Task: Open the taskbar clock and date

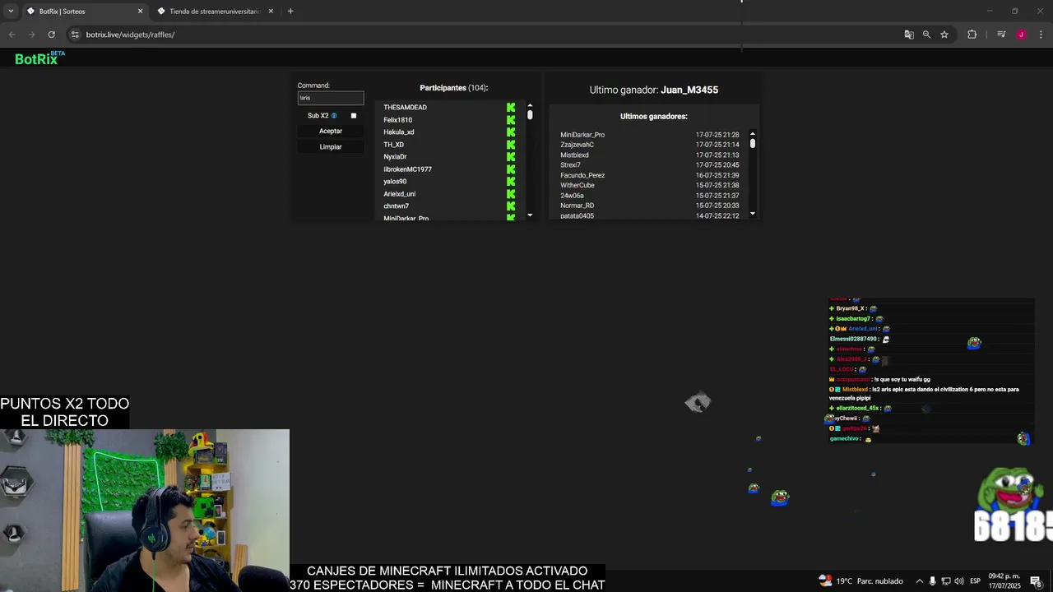Action: coord(1004,581)
